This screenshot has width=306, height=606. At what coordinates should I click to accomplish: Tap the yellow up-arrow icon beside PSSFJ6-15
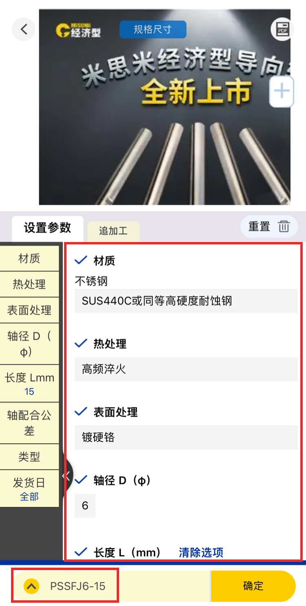tap(31, 586)
